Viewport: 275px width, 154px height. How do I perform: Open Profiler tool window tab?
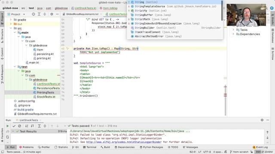point(44,147)
